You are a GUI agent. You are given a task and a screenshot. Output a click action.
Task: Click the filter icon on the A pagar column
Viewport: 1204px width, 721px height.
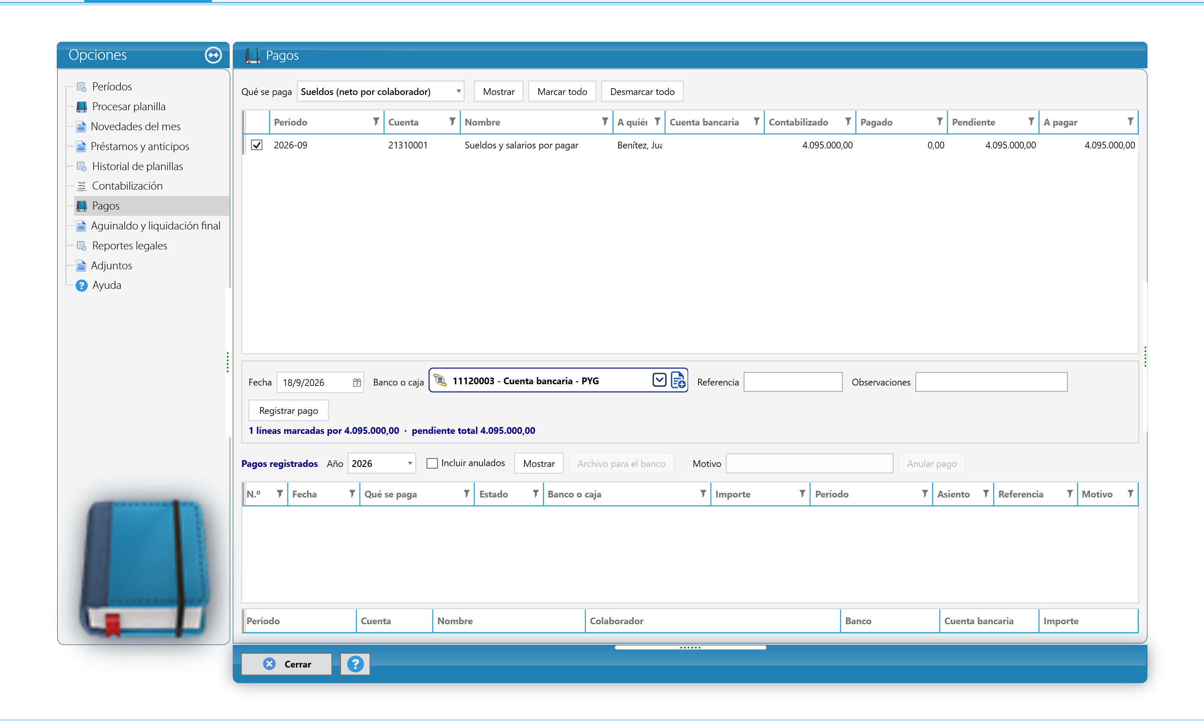click(1131, 121)
